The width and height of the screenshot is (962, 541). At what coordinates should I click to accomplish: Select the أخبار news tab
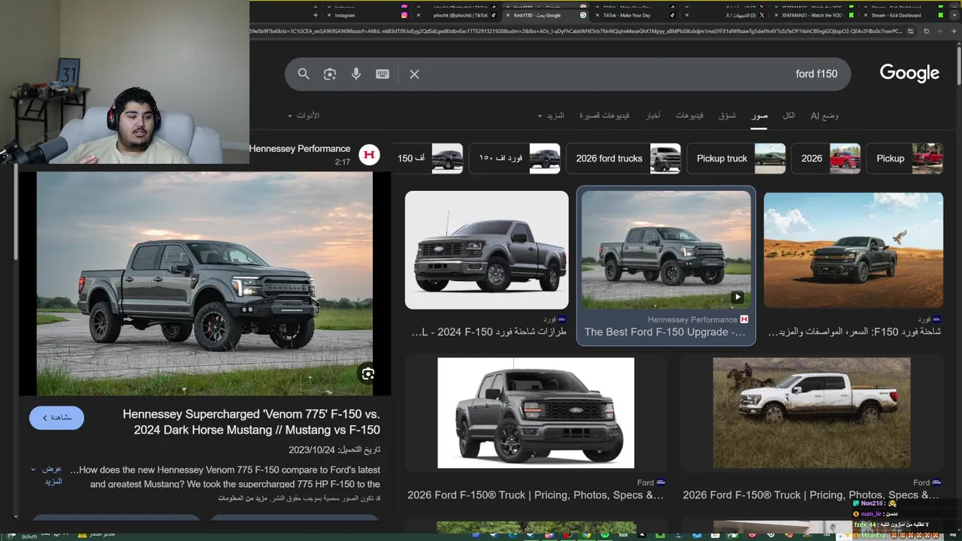coord(653,116)
